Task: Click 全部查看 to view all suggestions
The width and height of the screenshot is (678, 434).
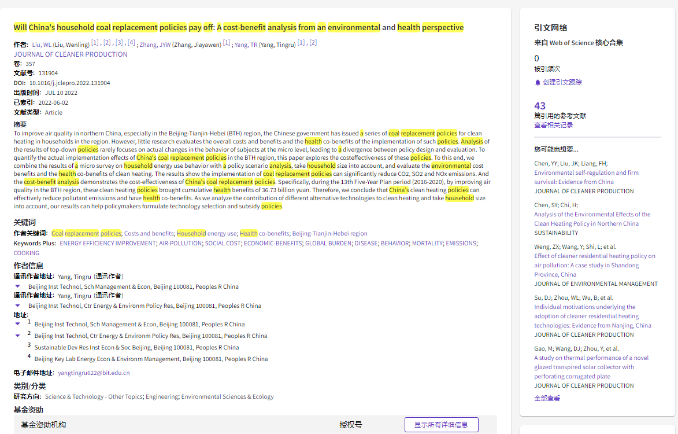Action: pyautogui.click(x=547, y=398)
